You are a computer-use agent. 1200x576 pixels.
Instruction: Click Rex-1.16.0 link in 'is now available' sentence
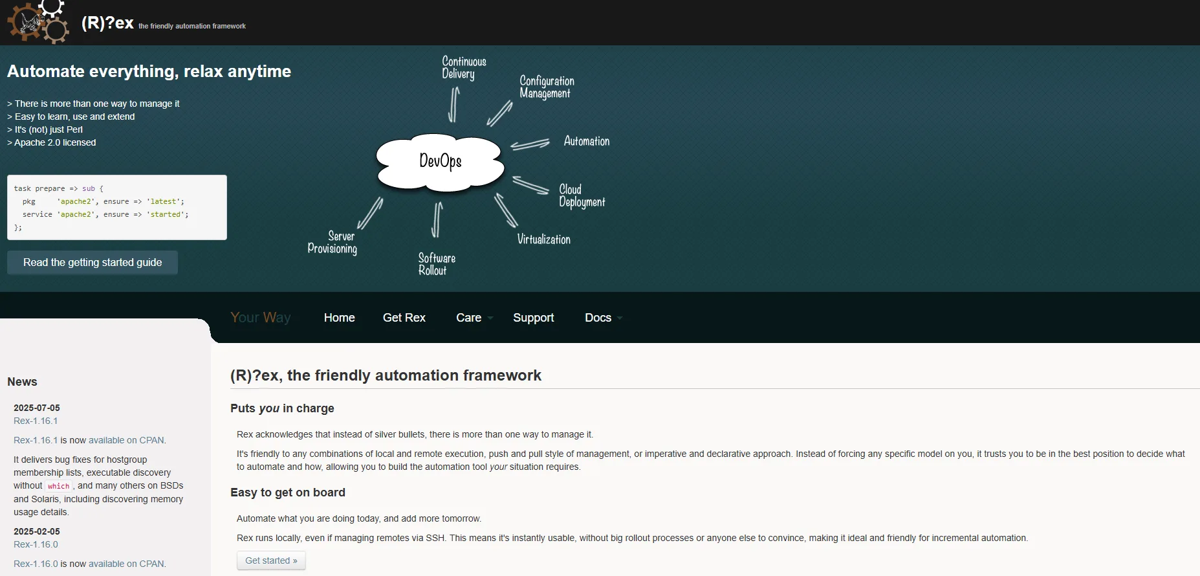pos(36,564)
